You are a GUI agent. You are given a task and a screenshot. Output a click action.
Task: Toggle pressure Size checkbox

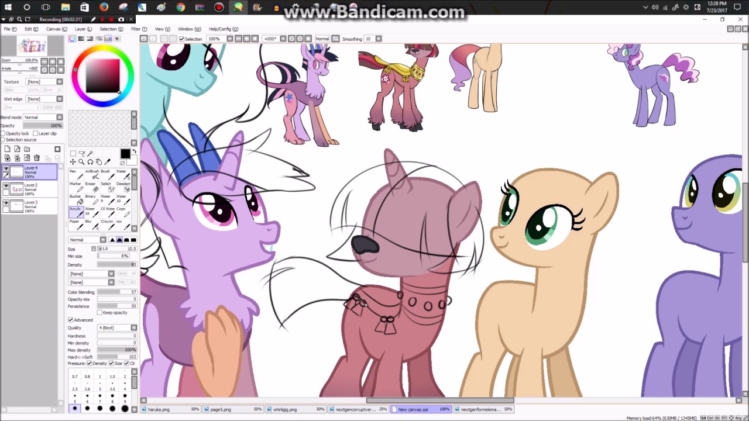(111, 364)
